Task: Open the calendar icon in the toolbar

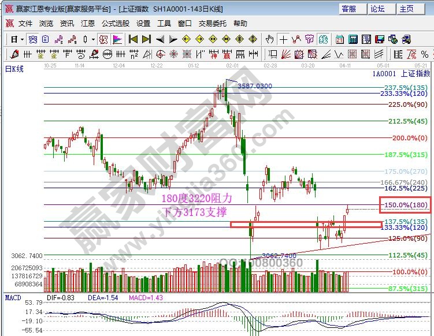Action: (339, 39)
